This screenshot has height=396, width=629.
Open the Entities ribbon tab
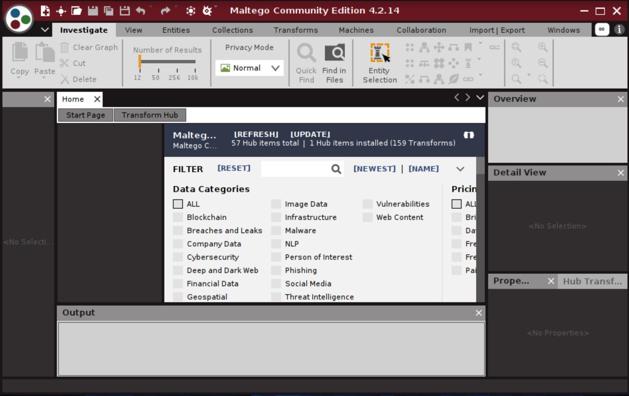pyautogui.click(x=176, y=30)
